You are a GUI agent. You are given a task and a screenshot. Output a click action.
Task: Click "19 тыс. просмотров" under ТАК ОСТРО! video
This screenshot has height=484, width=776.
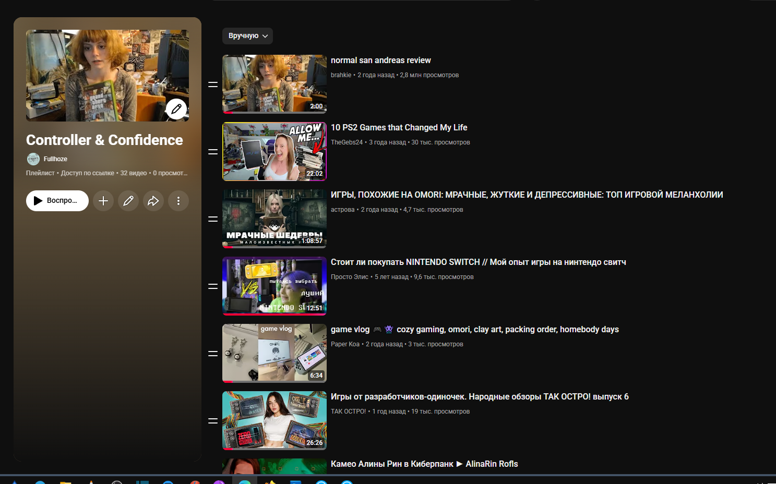tap(440, 412)
